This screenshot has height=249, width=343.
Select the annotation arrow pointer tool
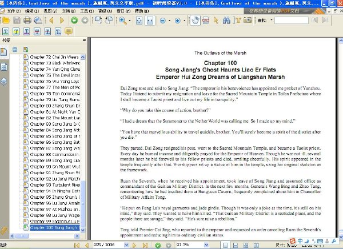pos(216,21)
